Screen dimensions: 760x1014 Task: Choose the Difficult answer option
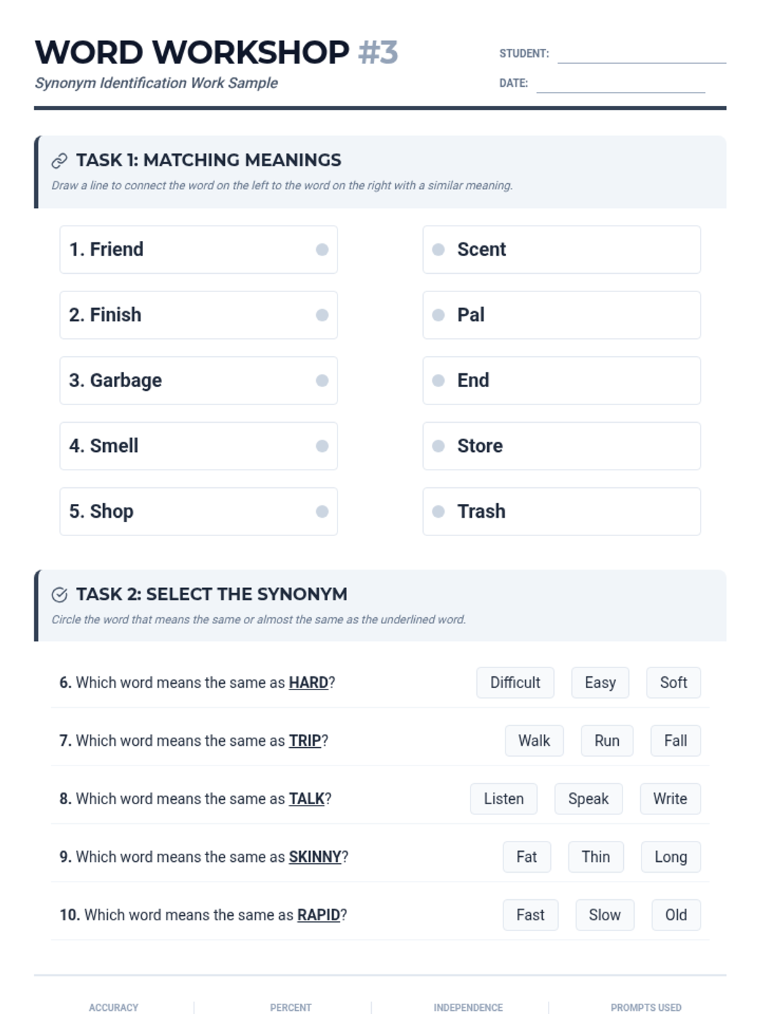point(515,683)
